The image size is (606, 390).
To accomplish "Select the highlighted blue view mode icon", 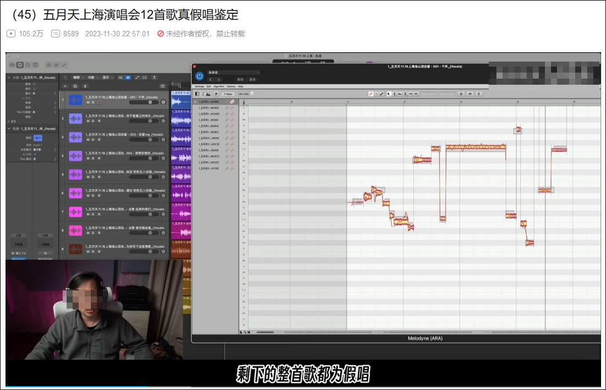I will pos(128,78).
